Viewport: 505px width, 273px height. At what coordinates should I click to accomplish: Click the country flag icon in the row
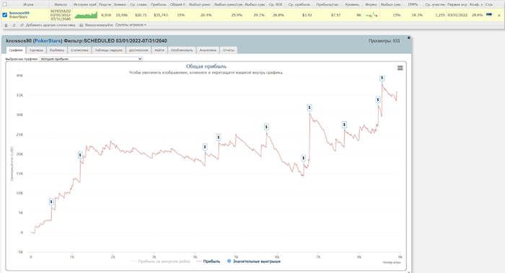(x=489, y=14)
